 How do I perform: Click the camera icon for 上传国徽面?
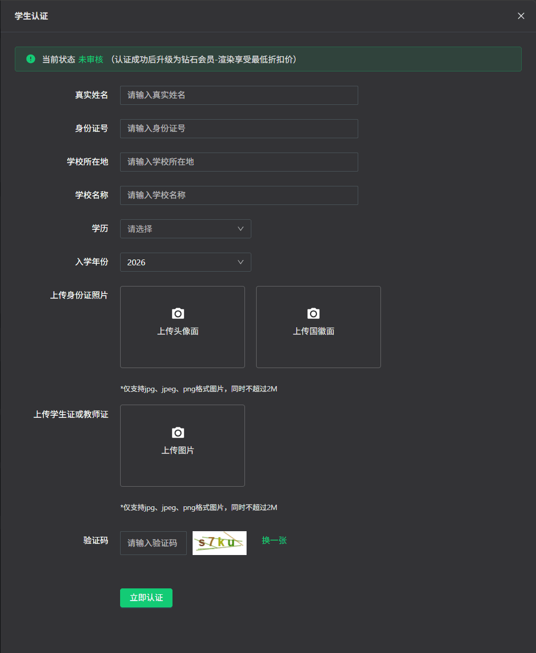(x=314, y=314)
